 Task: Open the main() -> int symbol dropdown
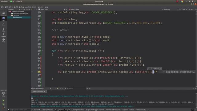click(x=74, y=10)
